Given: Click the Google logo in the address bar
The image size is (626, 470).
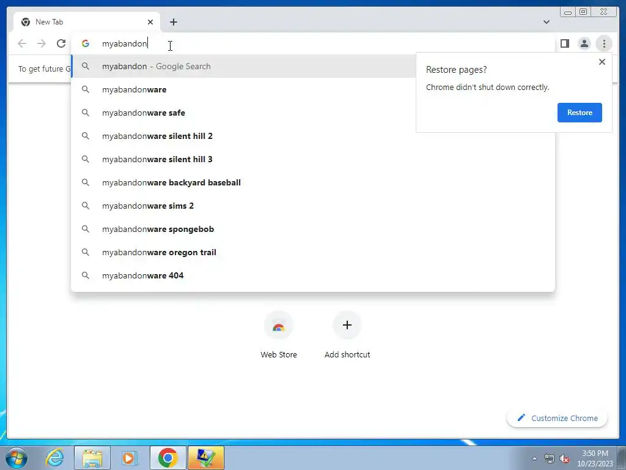Looking at the screenshot, I should (x=86, y=43).
